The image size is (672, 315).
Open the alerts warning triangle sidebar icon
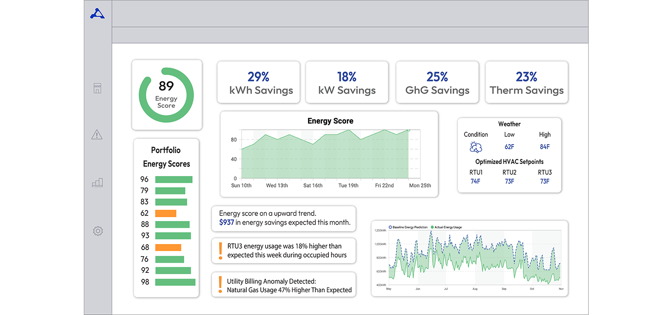[x=98, y=135]
